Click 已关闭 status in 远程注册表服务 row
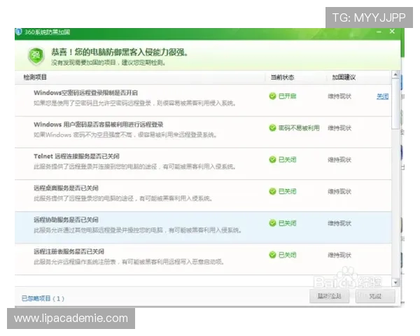420x336 pixels. click(x=288, y=255)
